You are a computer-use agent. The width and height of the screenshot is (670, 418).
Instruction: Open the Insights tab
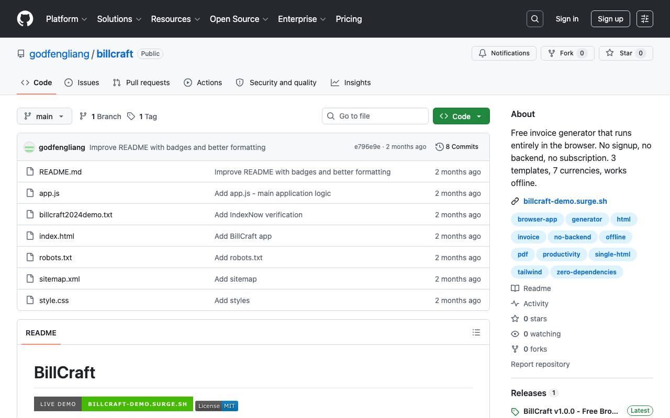[x=351, y=83]
